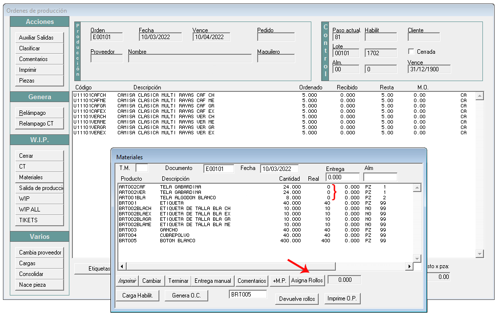Open the TIKETS button
Screen dimensions: 501x317
coord(39,220)
